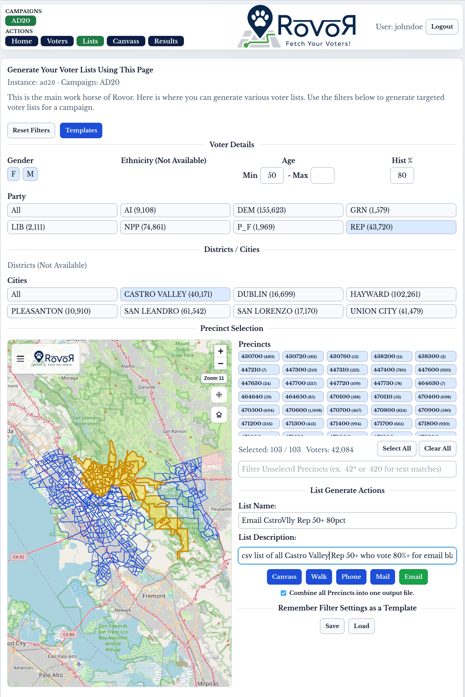
Task: Click Reset Filters button
Action: (x=31, y=130)
